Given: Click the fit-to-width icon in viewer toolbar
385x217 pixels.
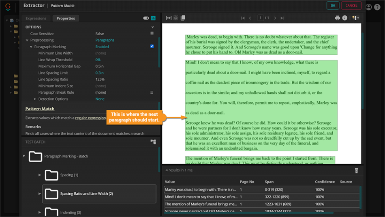Looking at the screenshot, I should (x=169, y=18).
